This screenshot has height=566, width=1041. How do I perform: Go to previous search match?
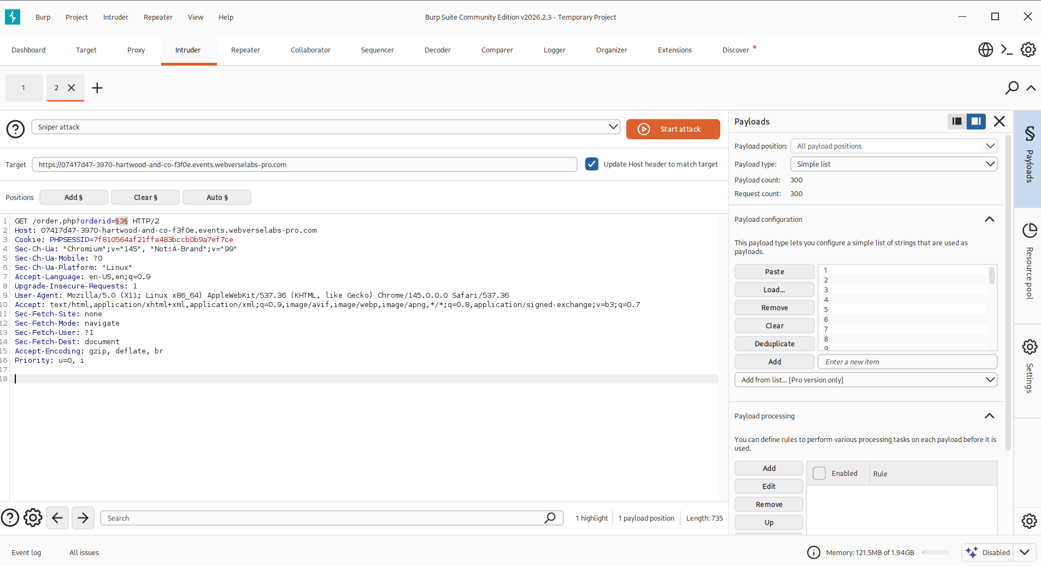pos(57,518)
